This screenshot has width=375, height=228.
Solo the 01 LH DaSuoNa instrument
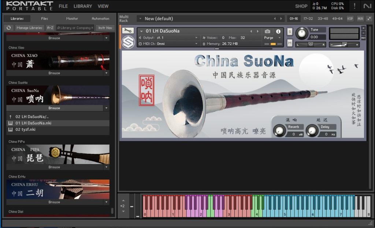pos(290,31)
